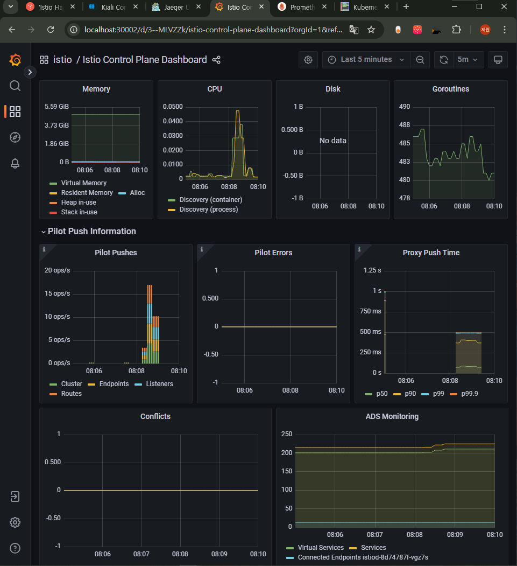Toggle Services series in ADS legend
The image size is (517, 566).
pos(373,548)
